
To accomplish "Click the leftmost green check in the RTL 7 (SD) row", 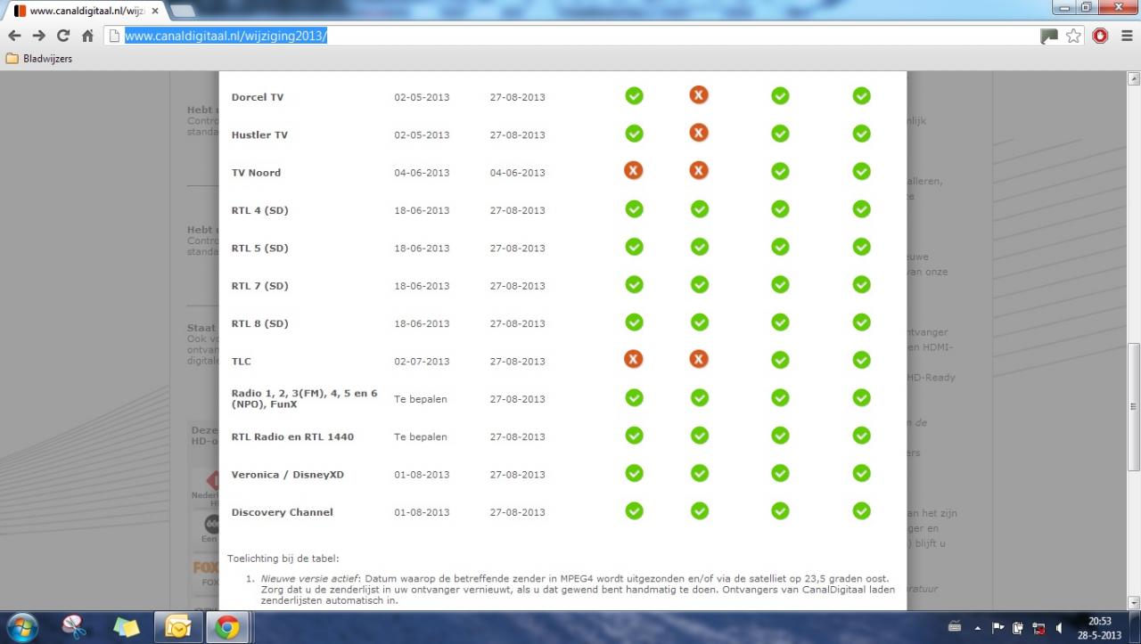I will (x=634, y=284).
